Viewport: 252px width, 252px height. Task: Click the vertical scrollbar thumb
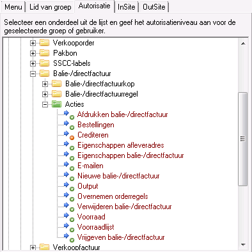click(243, 139)
